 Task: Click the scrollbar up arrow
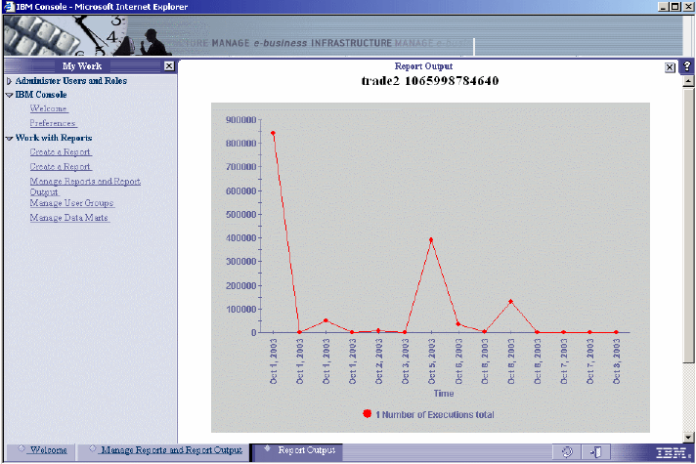point(688,81)
